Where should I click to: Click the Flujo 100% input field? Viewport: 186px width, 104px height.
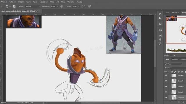tap(74, 6)
